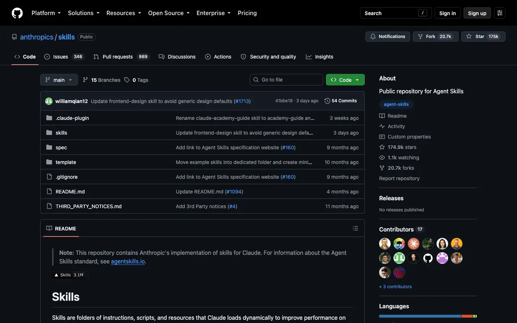Image resolution: width=517 pixels, height=323 pixels.
Task: Open the Security and quality tab
Action: (x=268, y=57)
